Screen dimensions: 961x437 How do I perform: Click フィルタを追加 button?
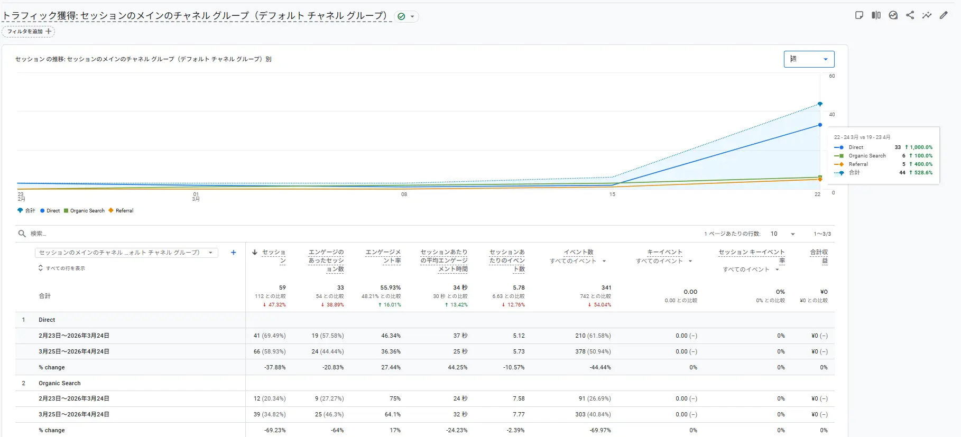pyautogui.click(x=29, y=31)
